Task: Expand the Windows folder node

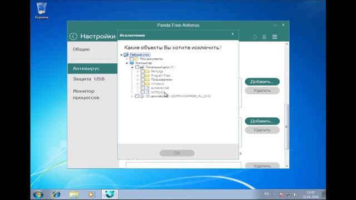Action: point(137,84)
